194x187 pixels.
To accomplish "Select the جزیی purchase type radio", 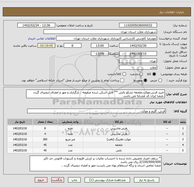I will 160,80.
